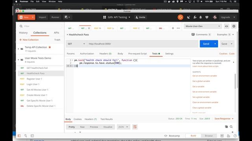Image resolution: width=252 pixels, height=141 pixels.
Task: Open the JSON format dropdown
Action: point(123,127)
